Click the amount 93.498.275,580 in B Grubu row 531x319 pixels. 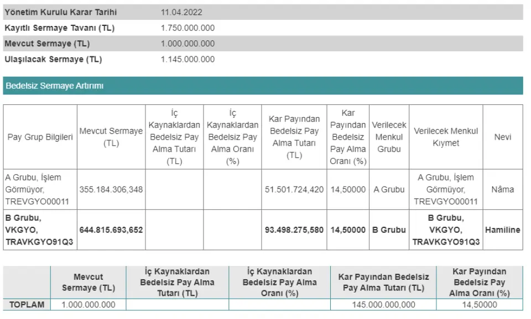[x=294, y=230]
